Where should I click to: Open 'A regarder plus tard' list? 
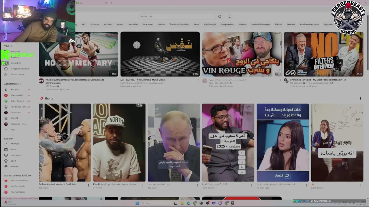point(20,69)
